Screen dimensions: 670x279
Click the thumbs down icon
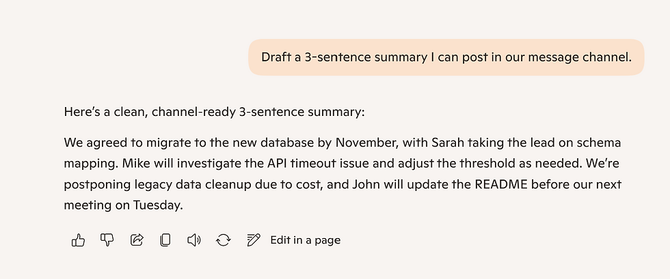pos(107,240)
